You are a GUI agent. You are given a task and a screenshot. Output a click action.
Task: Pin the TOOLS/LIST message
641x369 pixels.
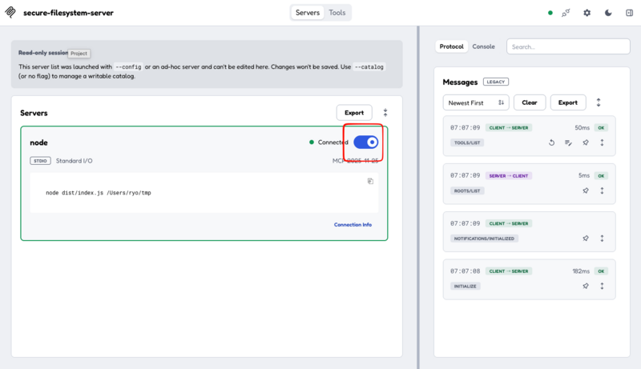(586, 142)
